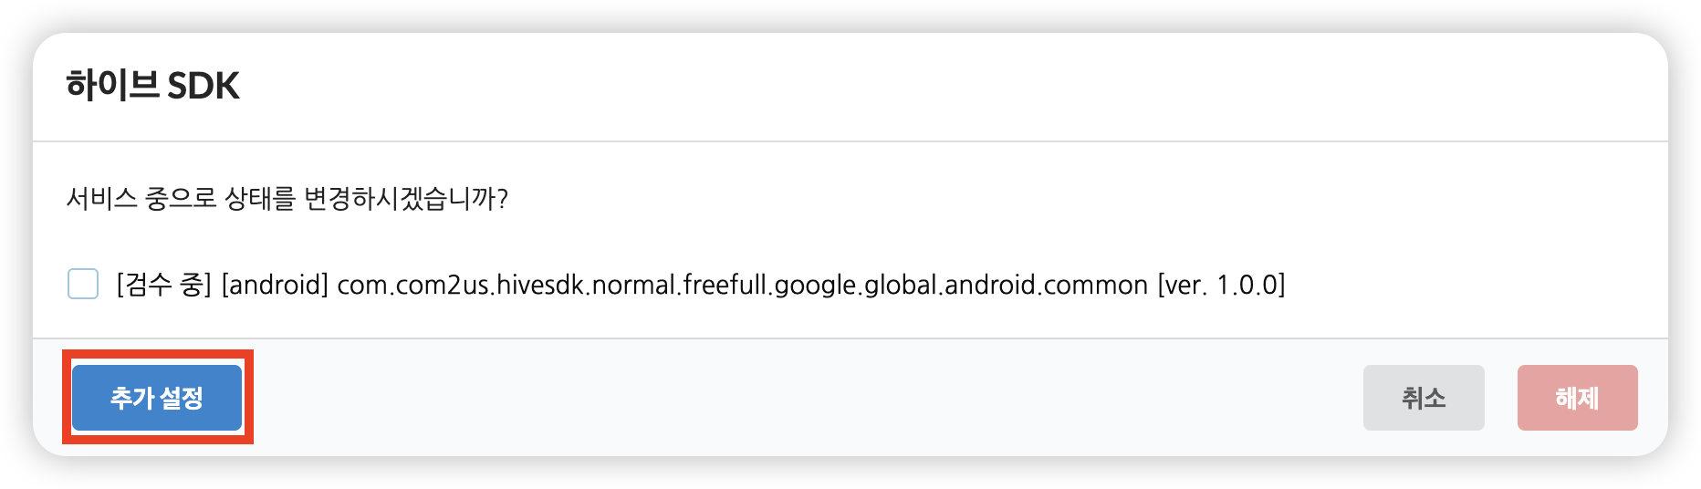Click the [검수 중] status tag
The image size is (1701, 489).
pyautogui.click(x=164, y=285)
